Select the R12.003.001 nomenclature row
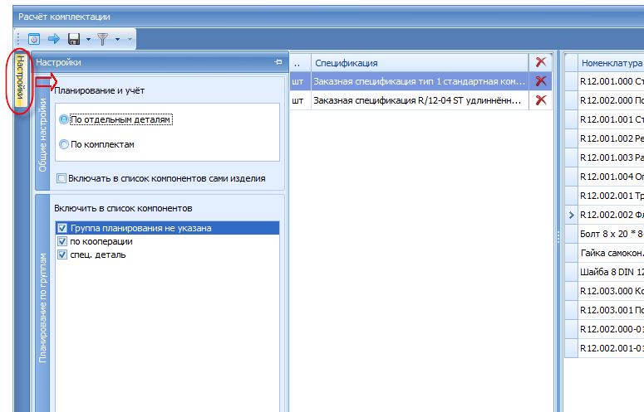 pyautogui.click(x=611, y=310)
